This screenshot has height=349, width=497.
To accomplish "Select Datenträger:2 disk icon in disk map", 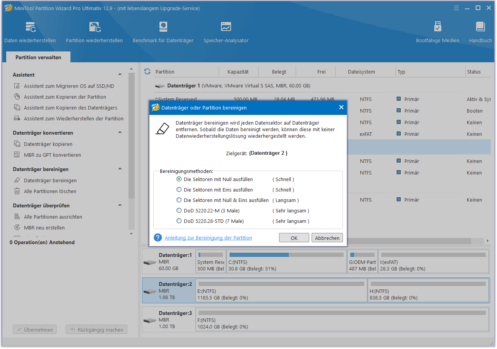I will tap(149, 291).
